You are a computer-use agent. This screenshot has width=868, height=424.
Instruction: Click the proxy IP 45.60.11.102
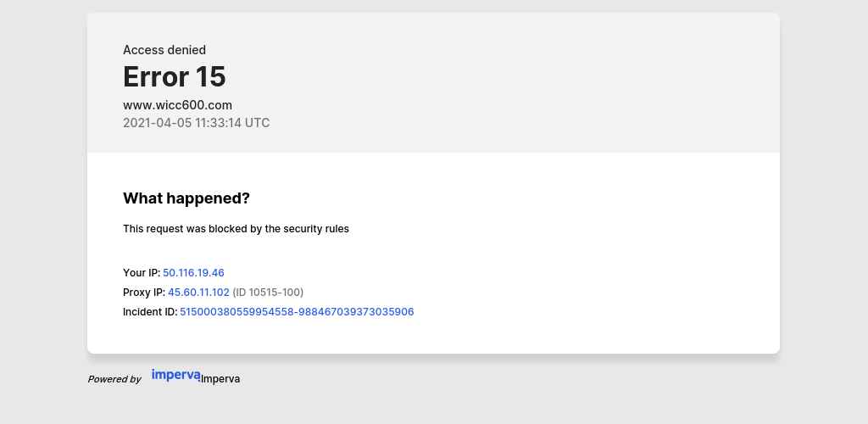198,293
